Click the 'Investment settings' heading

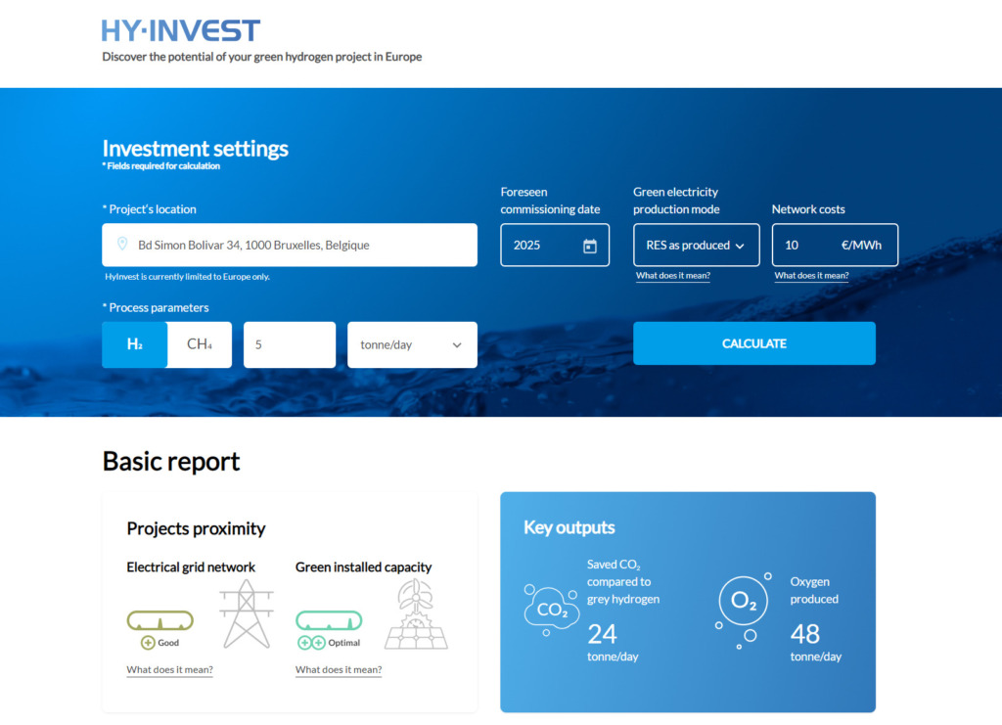[x=195, y=148]
